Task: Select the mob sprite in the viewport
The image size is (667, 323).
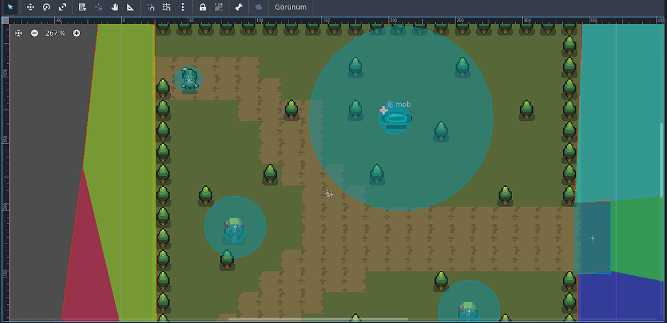Action: click(x=396, y=119)
